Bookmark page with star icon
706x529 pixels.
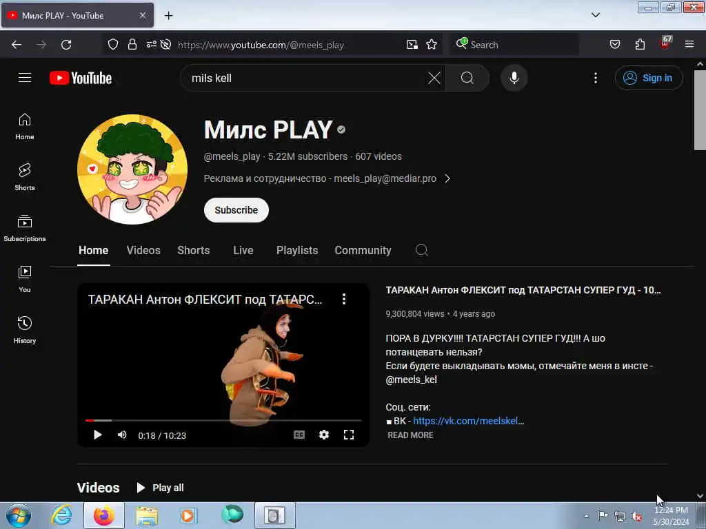432,45
